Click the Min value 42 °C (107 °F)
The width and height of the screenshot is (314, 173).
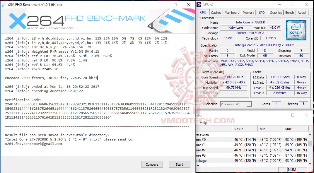(x=271, y=145)
